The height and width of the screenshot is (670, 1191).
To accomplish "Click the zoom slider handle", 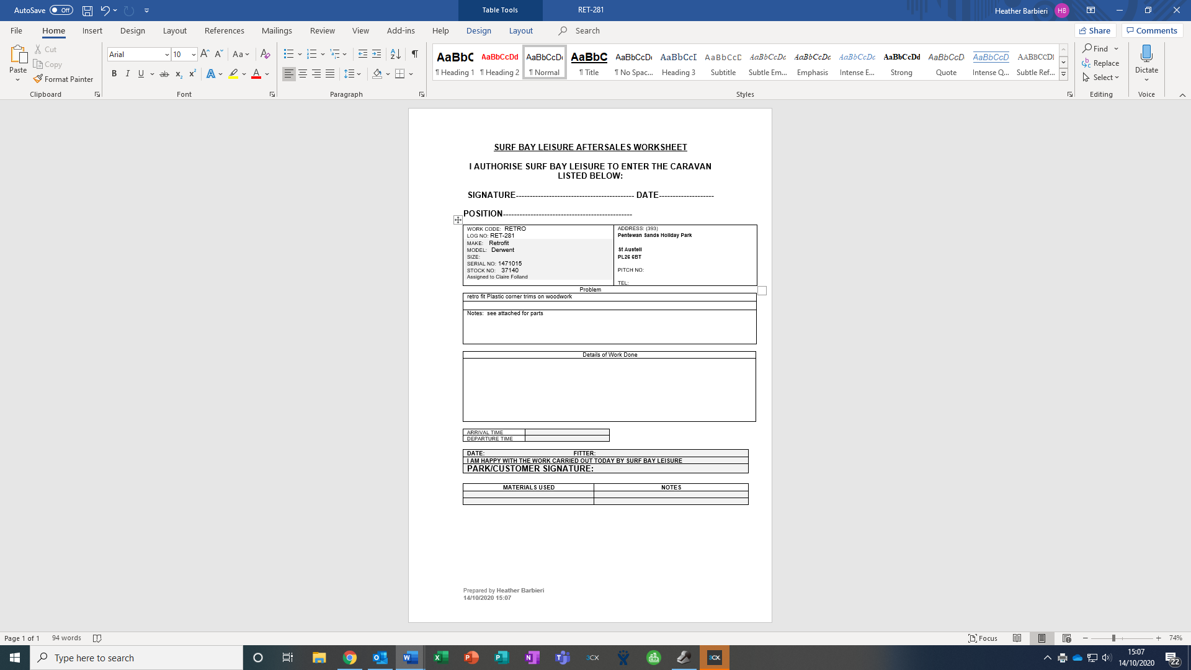I will point(1113,638).
